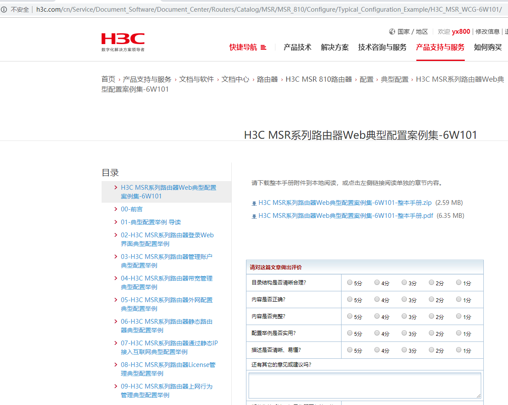Click 典型配置 breadcrumb link
The image size is (508, 405).
(x=395, y=80)
